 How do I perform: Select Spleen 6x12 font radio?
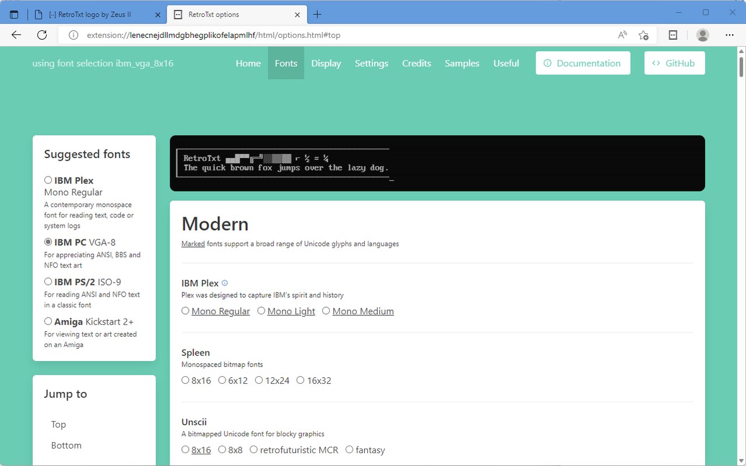pos(222,380)
